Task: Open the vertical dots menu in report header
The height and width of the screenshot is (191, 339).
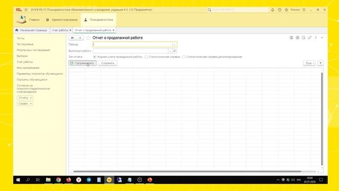Action: (316, 38)
